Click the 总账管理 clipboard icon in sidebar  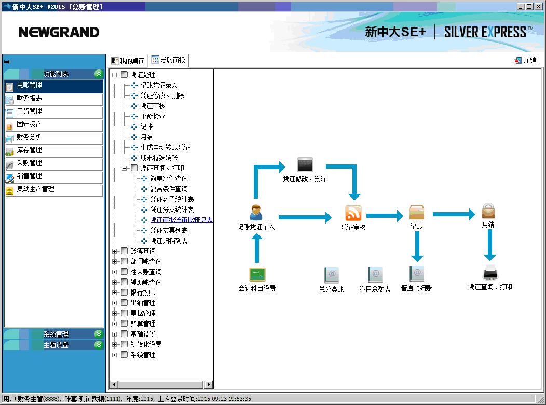click(x=10, y=86)
